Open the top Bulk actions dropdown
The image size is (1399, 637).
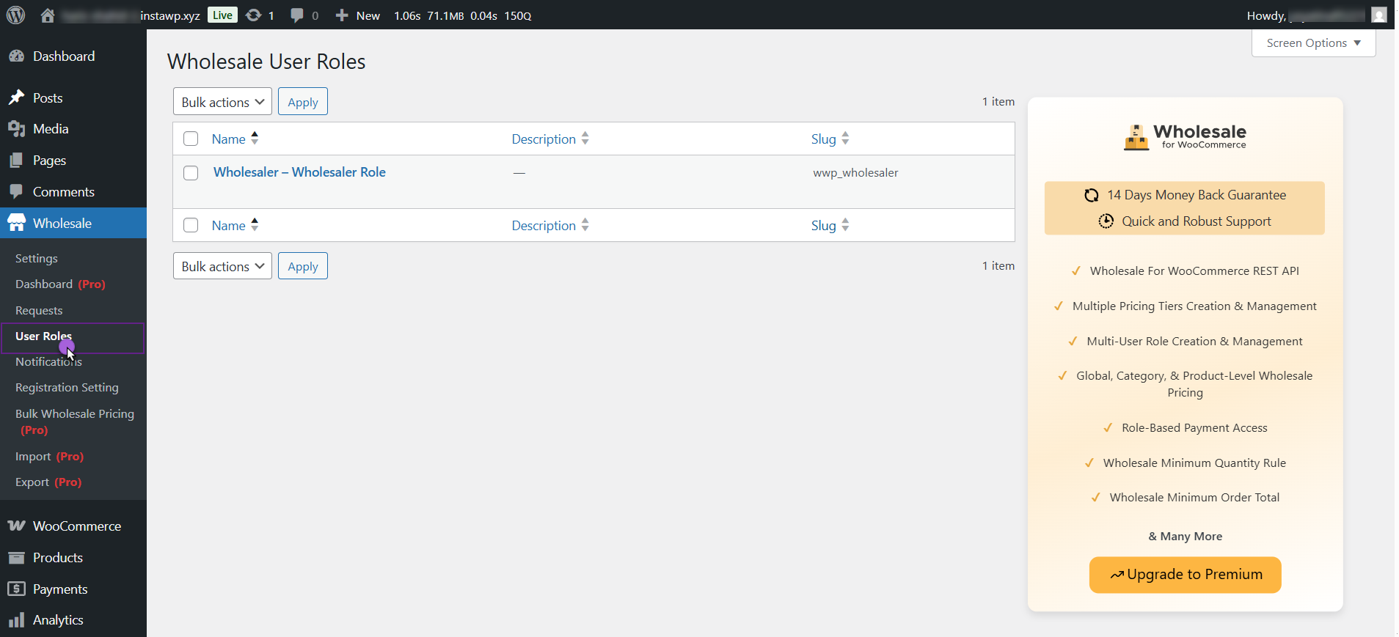coord(222,102)
